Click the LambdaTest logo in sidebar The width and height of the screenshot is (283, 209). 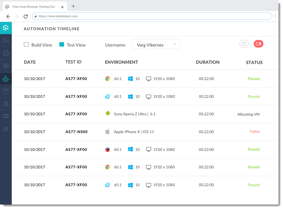[x=6, y=28]
